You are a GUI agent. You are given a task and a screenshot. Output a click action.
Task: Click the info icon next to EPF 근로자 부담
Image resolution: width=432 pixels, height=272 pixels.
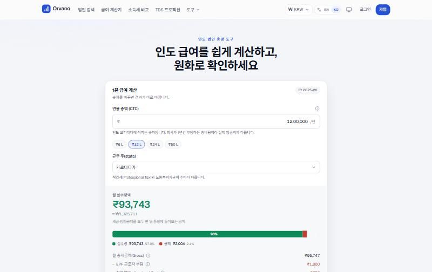tap(147, 264)
